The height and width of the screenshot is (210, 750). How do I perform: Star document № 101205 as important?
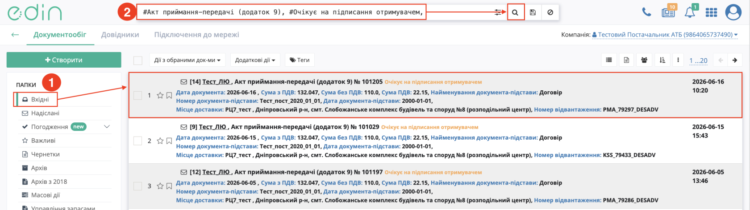coord(160,96)
